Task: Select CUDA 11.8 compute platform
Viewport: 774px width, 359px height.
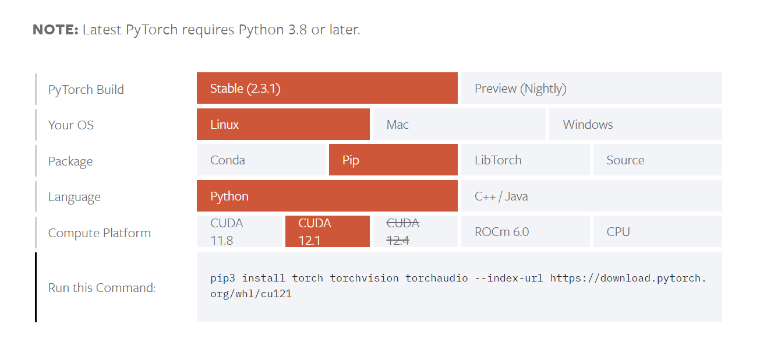Action: coord(239,231)
